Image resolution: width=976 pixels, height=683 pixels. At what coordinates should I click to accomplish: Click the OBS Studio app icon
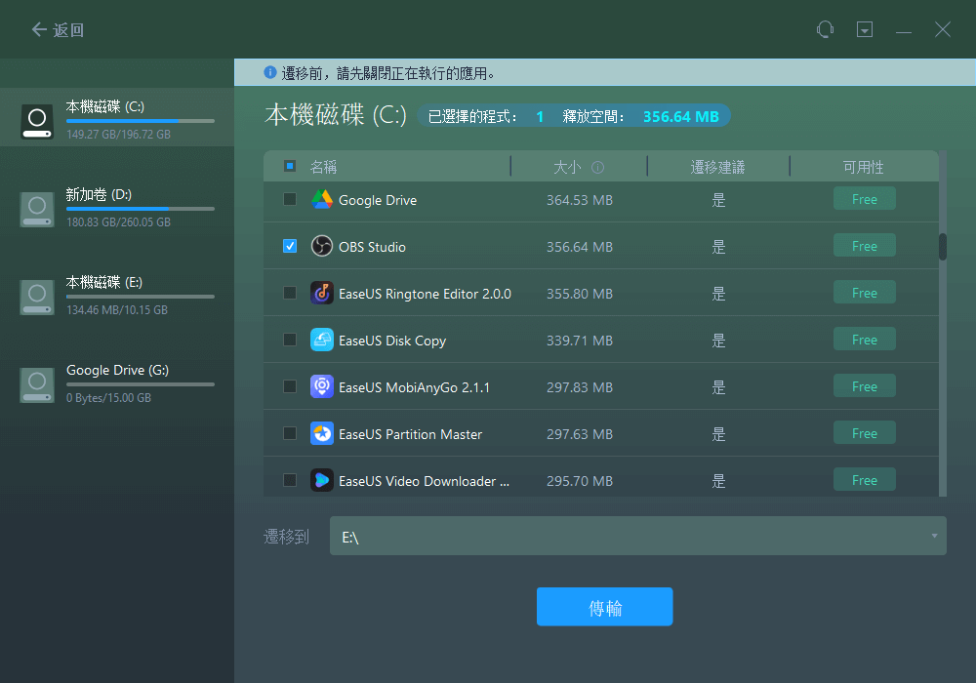(322, 246)
